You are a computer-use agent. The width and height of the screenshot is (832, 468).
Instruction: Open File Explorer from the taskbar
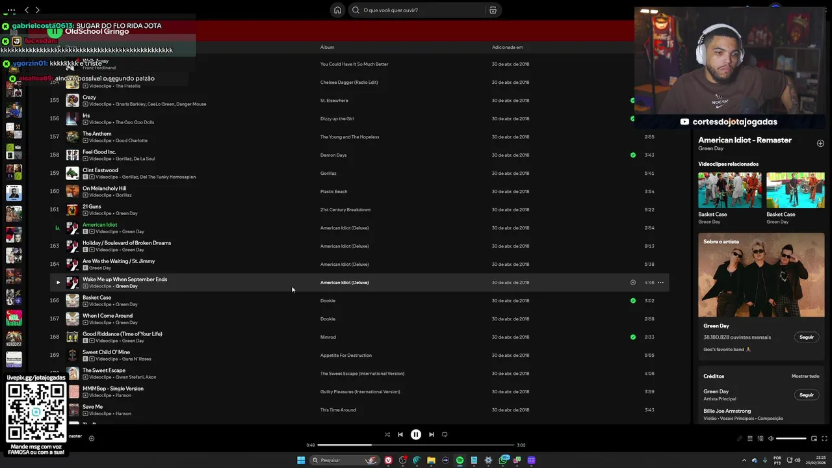pyautogui.click(x=431, y=460)
